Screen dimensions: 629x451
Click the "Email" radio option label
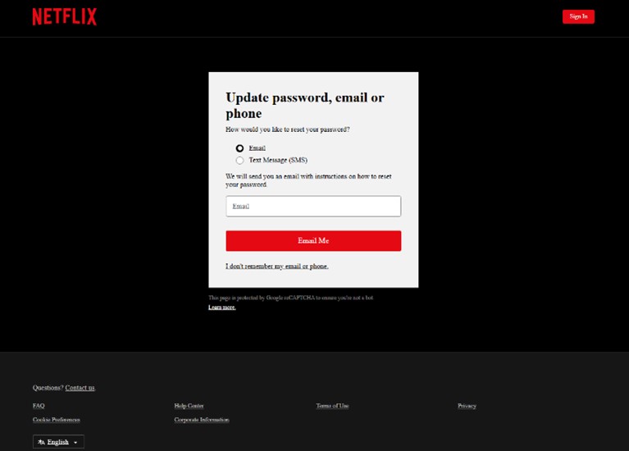[x=258, y=148]
